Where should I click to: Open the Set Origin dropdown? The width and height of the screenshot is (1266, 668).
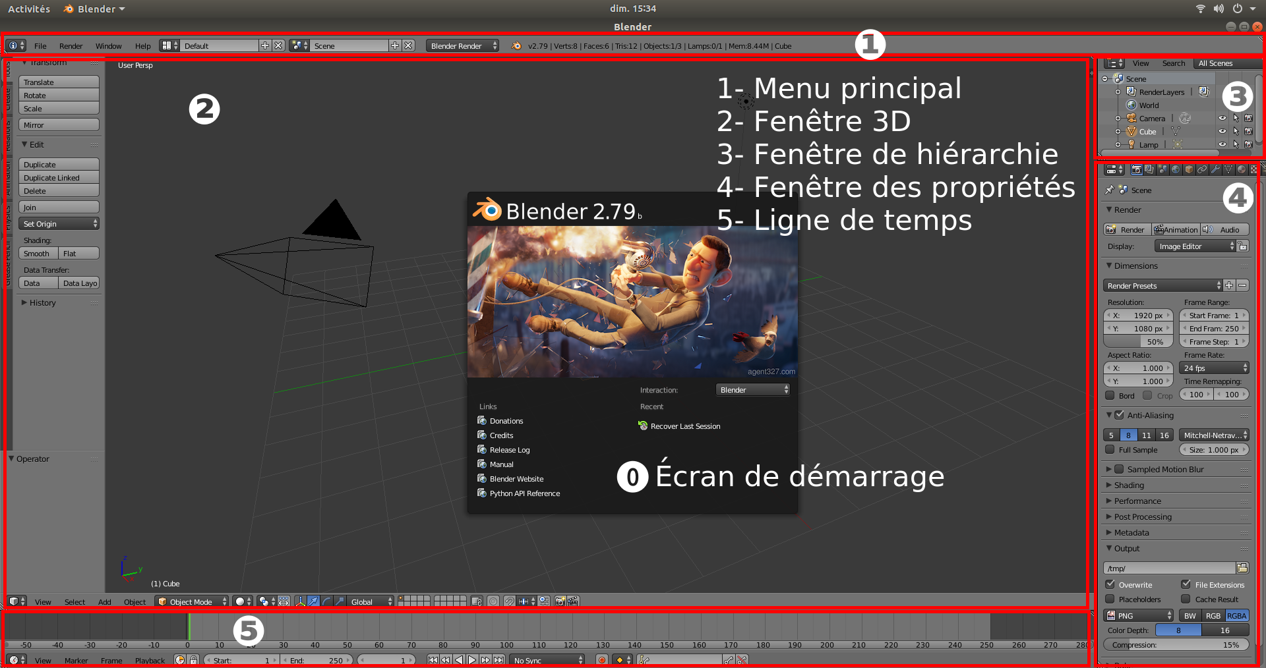[59, 224]
